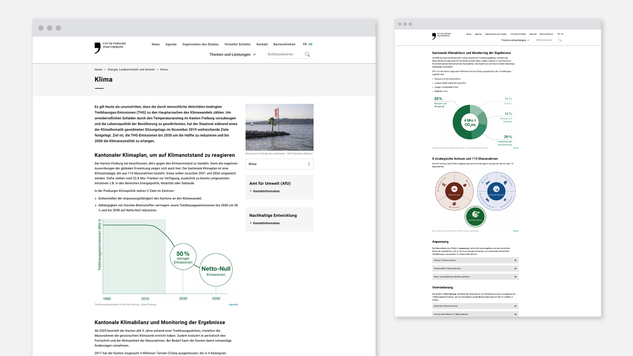Click the Murtensee lake photo
Screen dimensions: 633x356
(280, 127)
